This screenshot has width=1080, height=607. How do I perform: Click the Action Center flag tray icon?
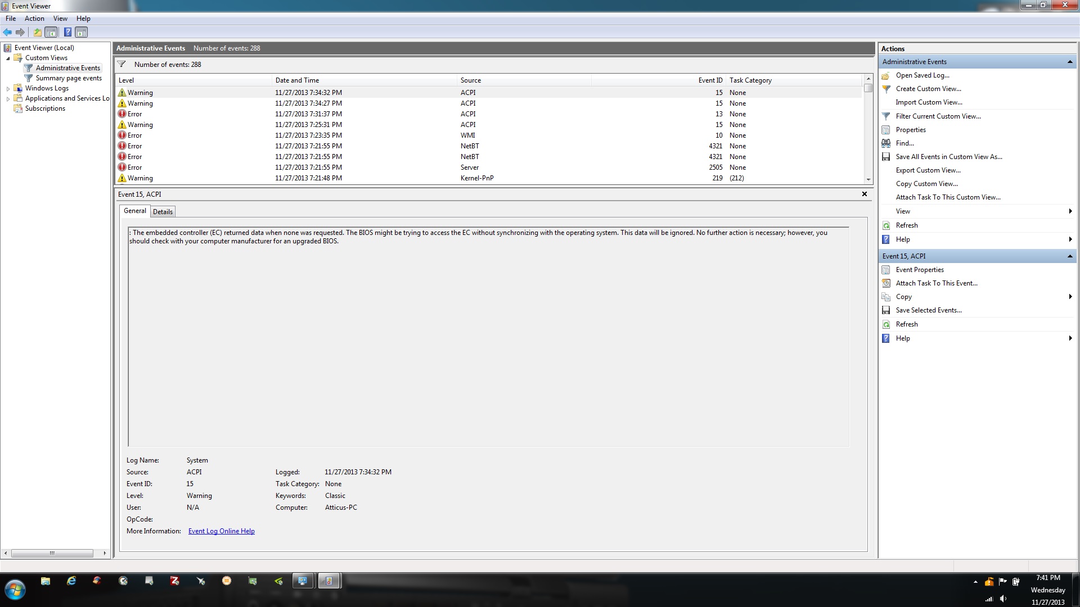1002,582
